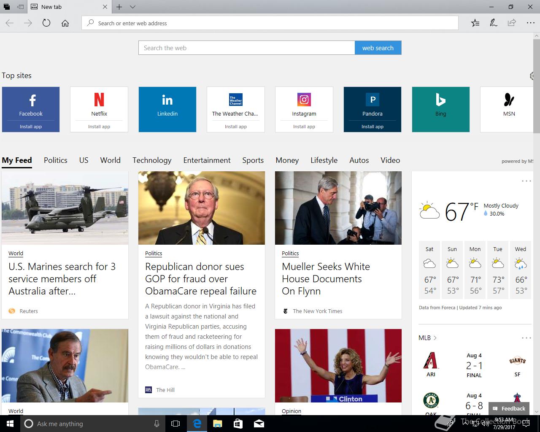Open MLB card options ellipsis

(526, 338)
